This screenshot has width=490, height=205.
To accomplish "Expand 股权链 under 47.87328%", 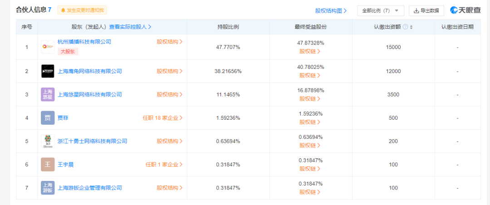I will click(x=310, y=51).
